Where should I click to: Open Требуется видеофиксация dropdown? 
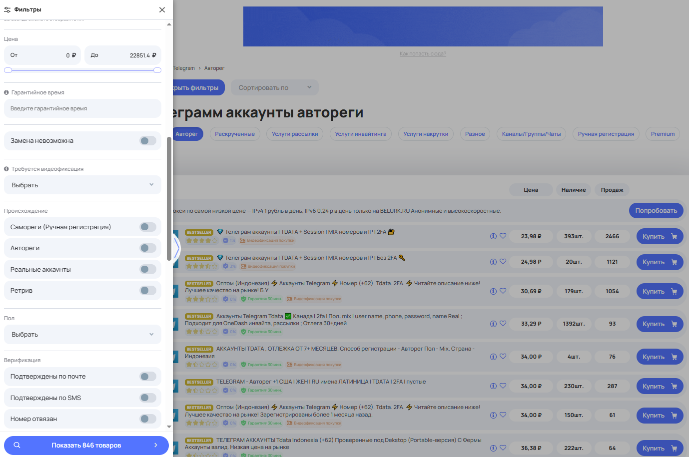click(x=82, y=185)
